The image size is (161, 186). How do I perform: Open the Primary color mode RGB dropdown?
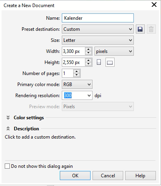point(77,85)
